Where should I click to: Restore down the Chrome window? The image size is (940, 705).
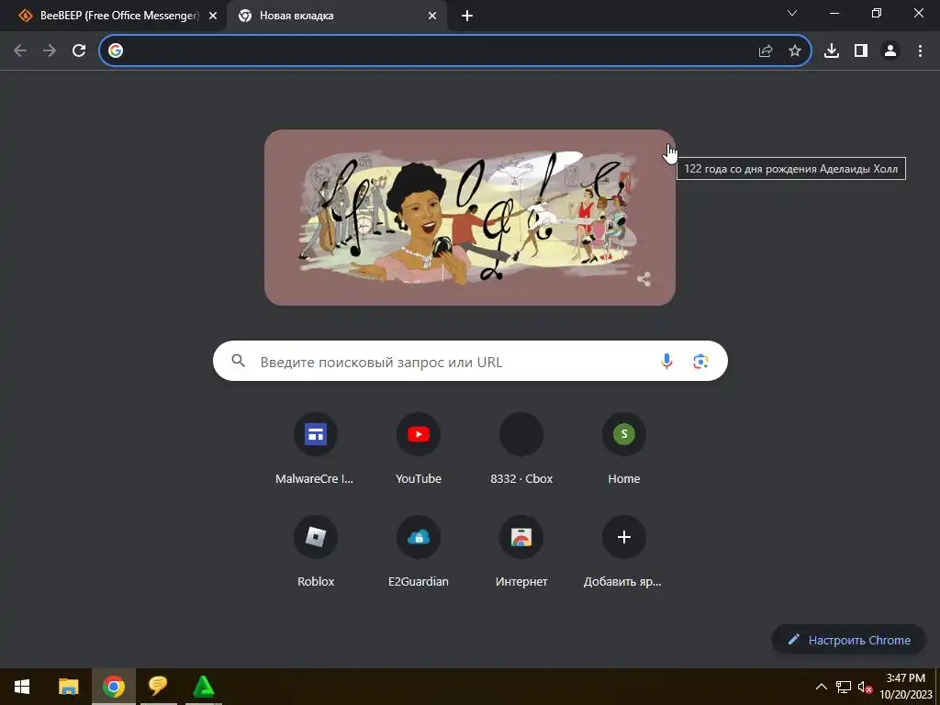pyautogui.click(x=877, y=13)
